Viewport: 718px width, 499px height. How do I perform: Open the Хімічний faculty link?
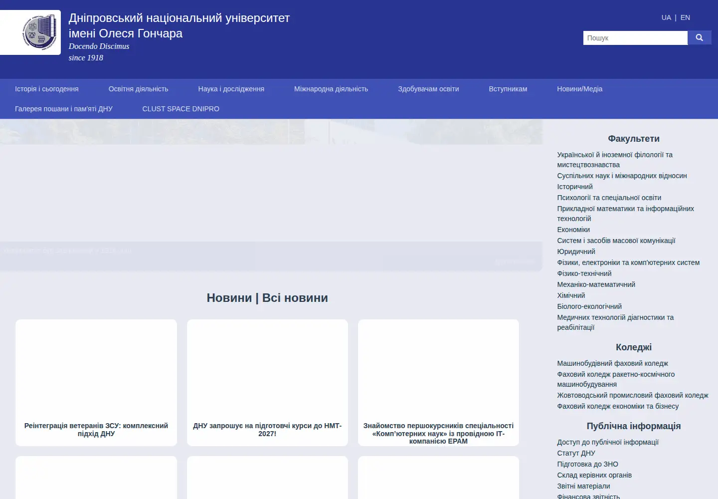pos(571,295)
